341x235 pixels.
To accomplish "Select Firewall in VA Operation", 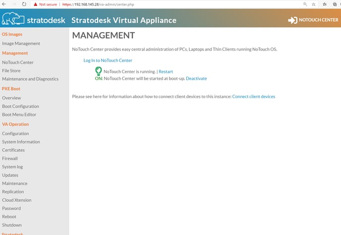I will (10, 159).
